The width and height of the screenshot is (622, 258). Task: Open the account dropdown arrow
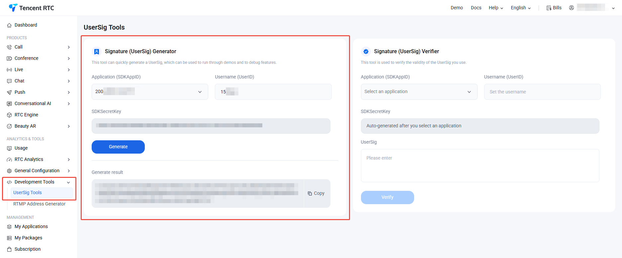pos(613,8)
